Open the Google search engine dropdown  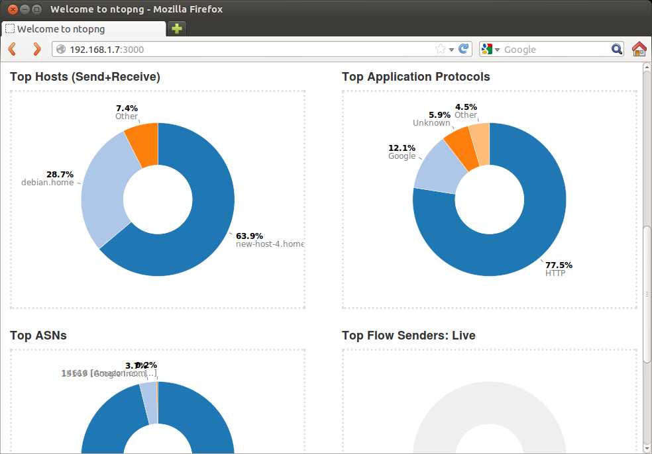pyautogui.click(x=490, y=49)
